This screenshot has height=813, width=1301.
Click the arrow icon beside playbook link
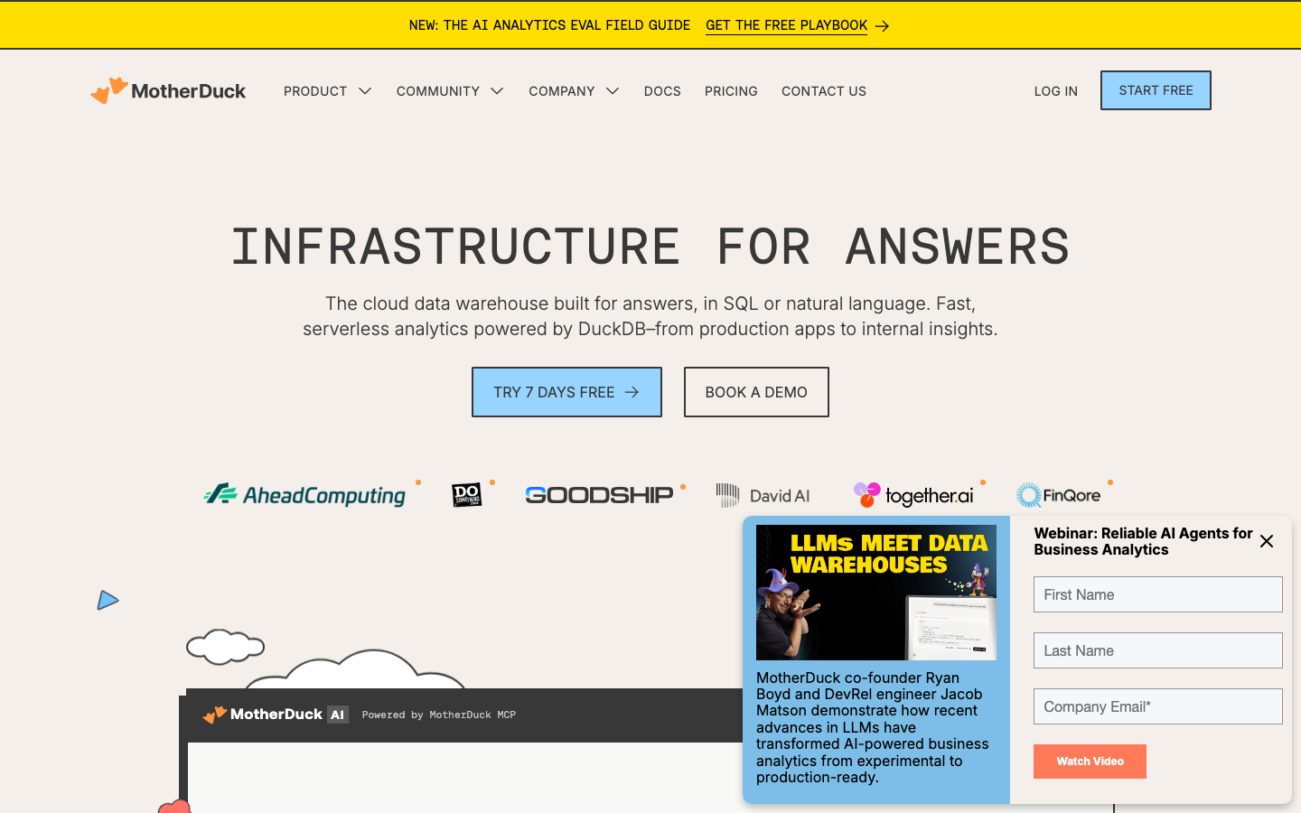[x=883, y=26]
